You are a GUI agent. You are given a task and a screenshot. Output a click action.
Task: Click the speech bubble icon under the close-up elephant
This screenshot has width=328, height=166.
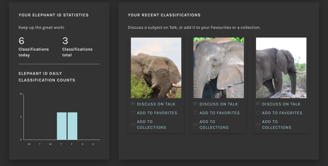pyautogui.click(x=195, y=104)
